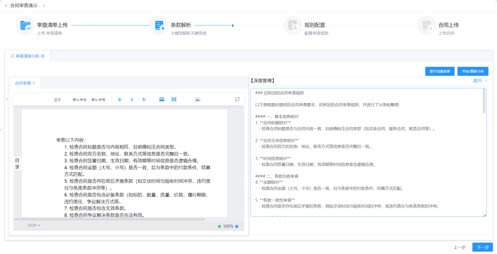The image size is (497, 254).
Task: Click the insert image icon in the toolbar
Action: (197, 99)
